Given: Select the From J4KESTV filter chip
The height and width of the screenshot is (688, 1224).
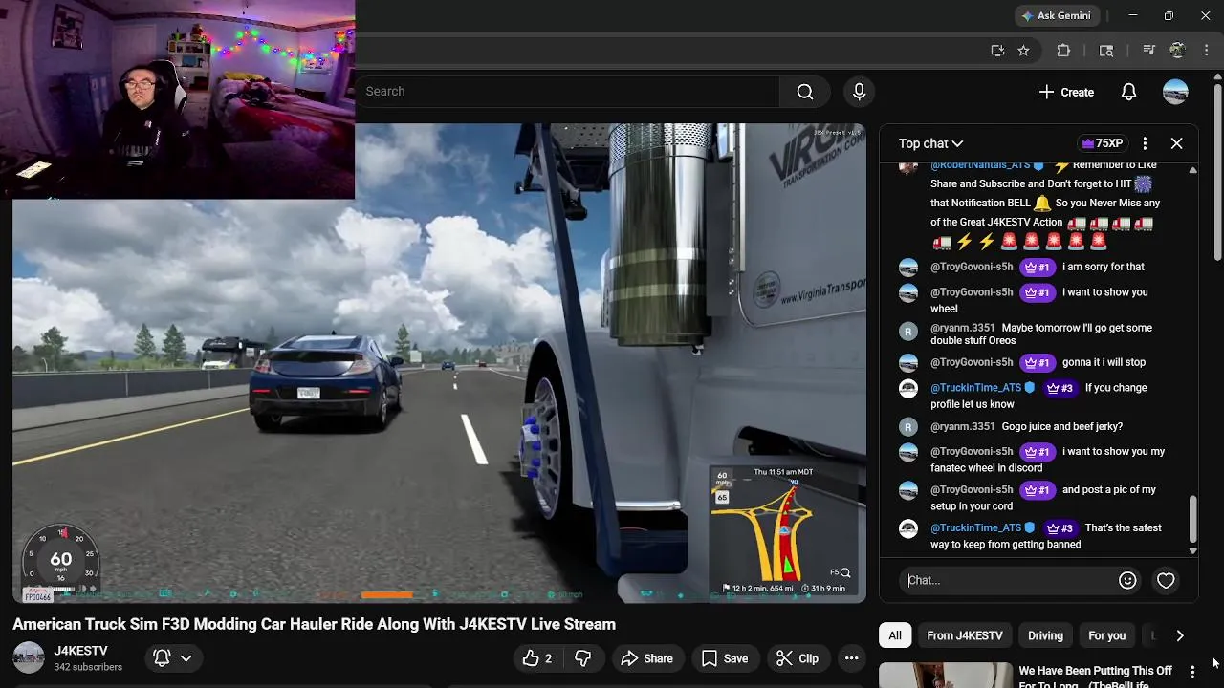Looking at the screenshot, I should 965,635.
